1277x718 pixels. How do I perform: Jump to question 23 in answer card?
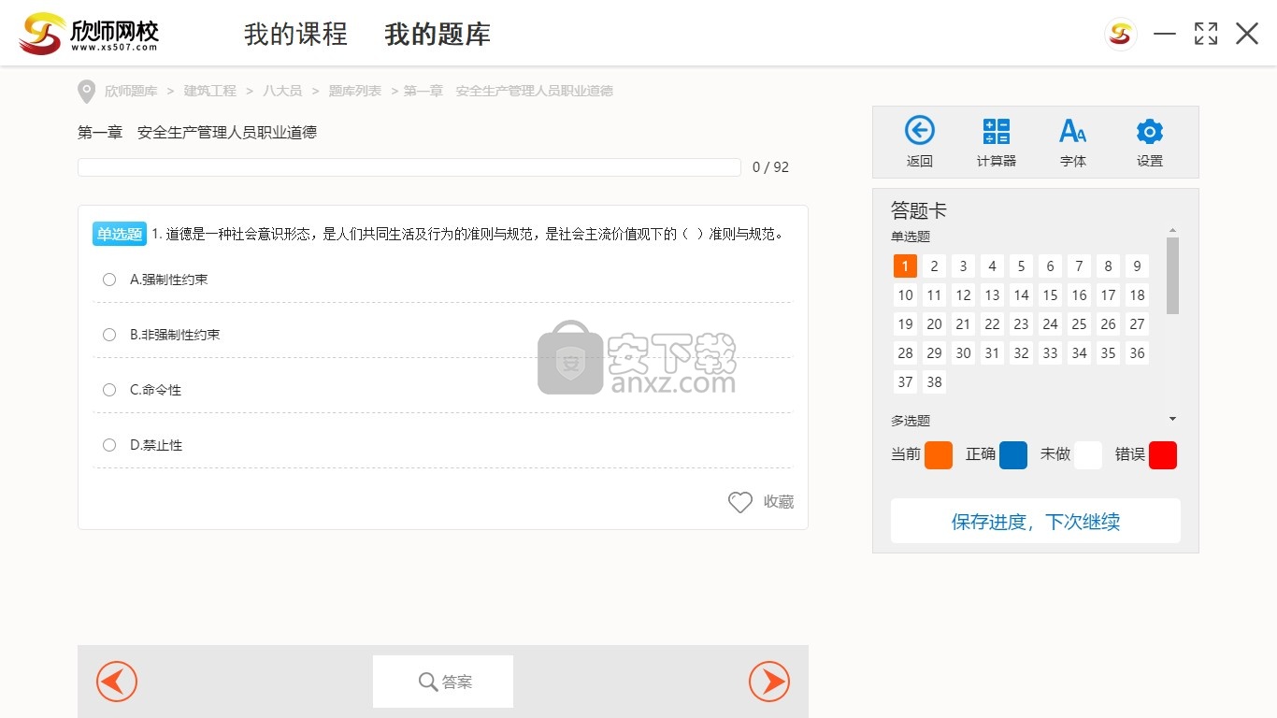pos(1021,324)
